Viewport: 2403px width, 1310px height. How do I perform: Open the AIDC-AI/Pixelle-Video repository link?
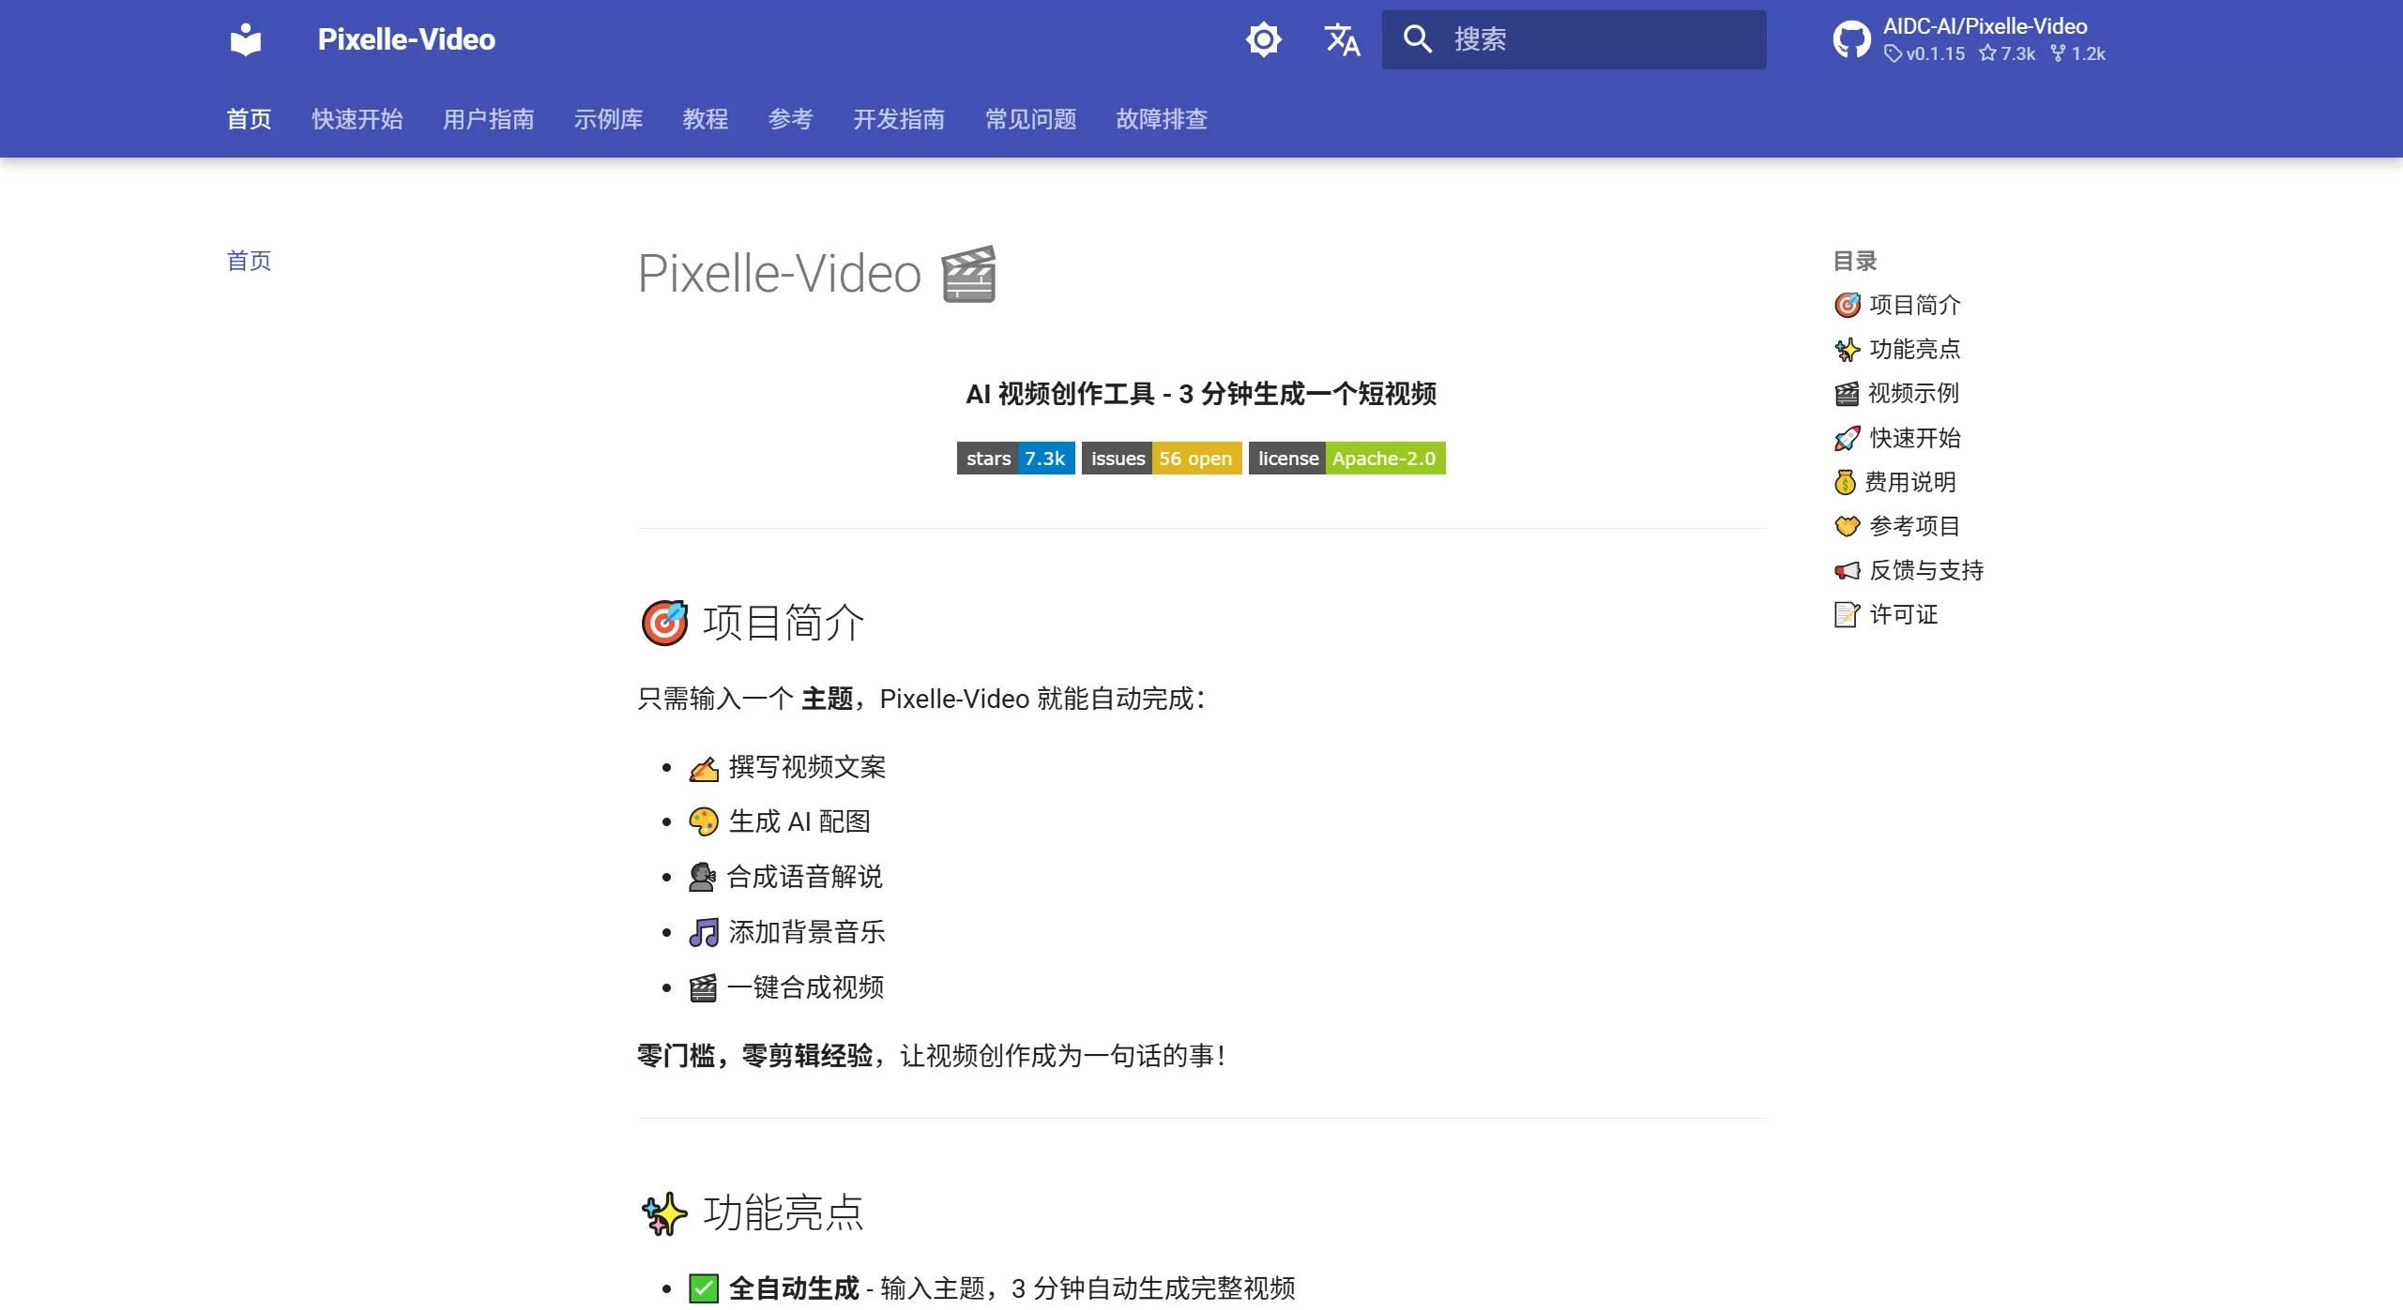pyautogui.click(x=1985, y=27)
